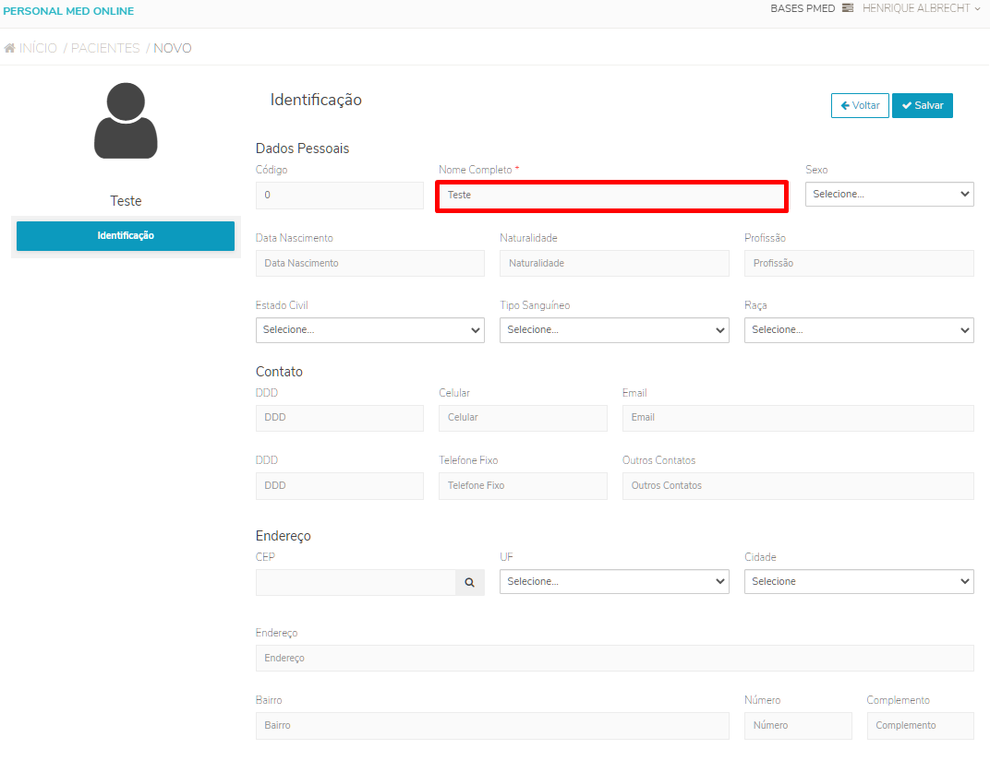Click the Voltar button
The width and height of the screenshot is (990, 761).
pyautogui.click(x=860, y=105)
